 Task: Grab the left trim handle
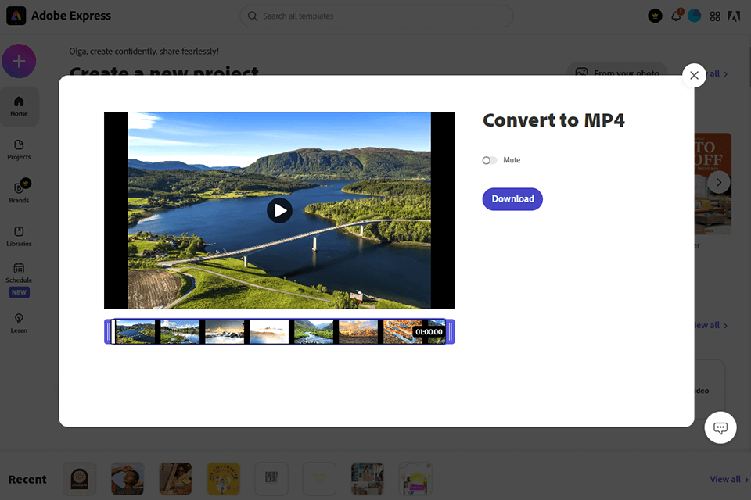pos(108,331)
